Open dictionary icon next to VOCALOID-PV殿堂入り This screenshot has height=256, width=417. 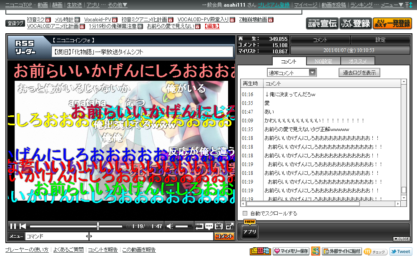[232, 20]
